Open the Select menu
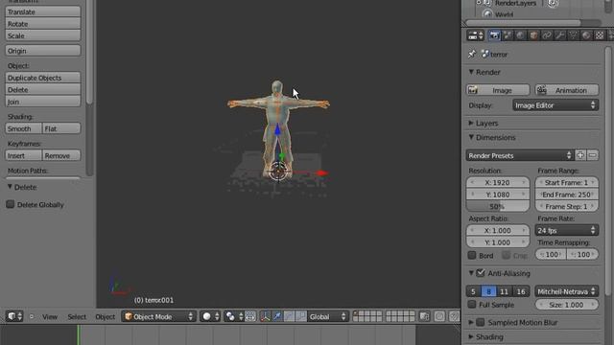This screenshot has height=345, width=614. tap(77, 316)
